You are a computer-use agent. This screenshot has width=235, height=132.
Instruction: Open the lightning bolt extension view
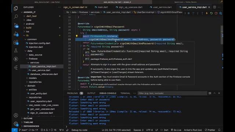16,59
